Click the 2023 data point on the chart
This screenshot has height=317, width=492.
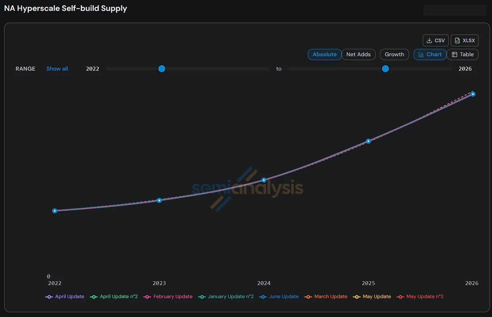click(x=159, y=200)
